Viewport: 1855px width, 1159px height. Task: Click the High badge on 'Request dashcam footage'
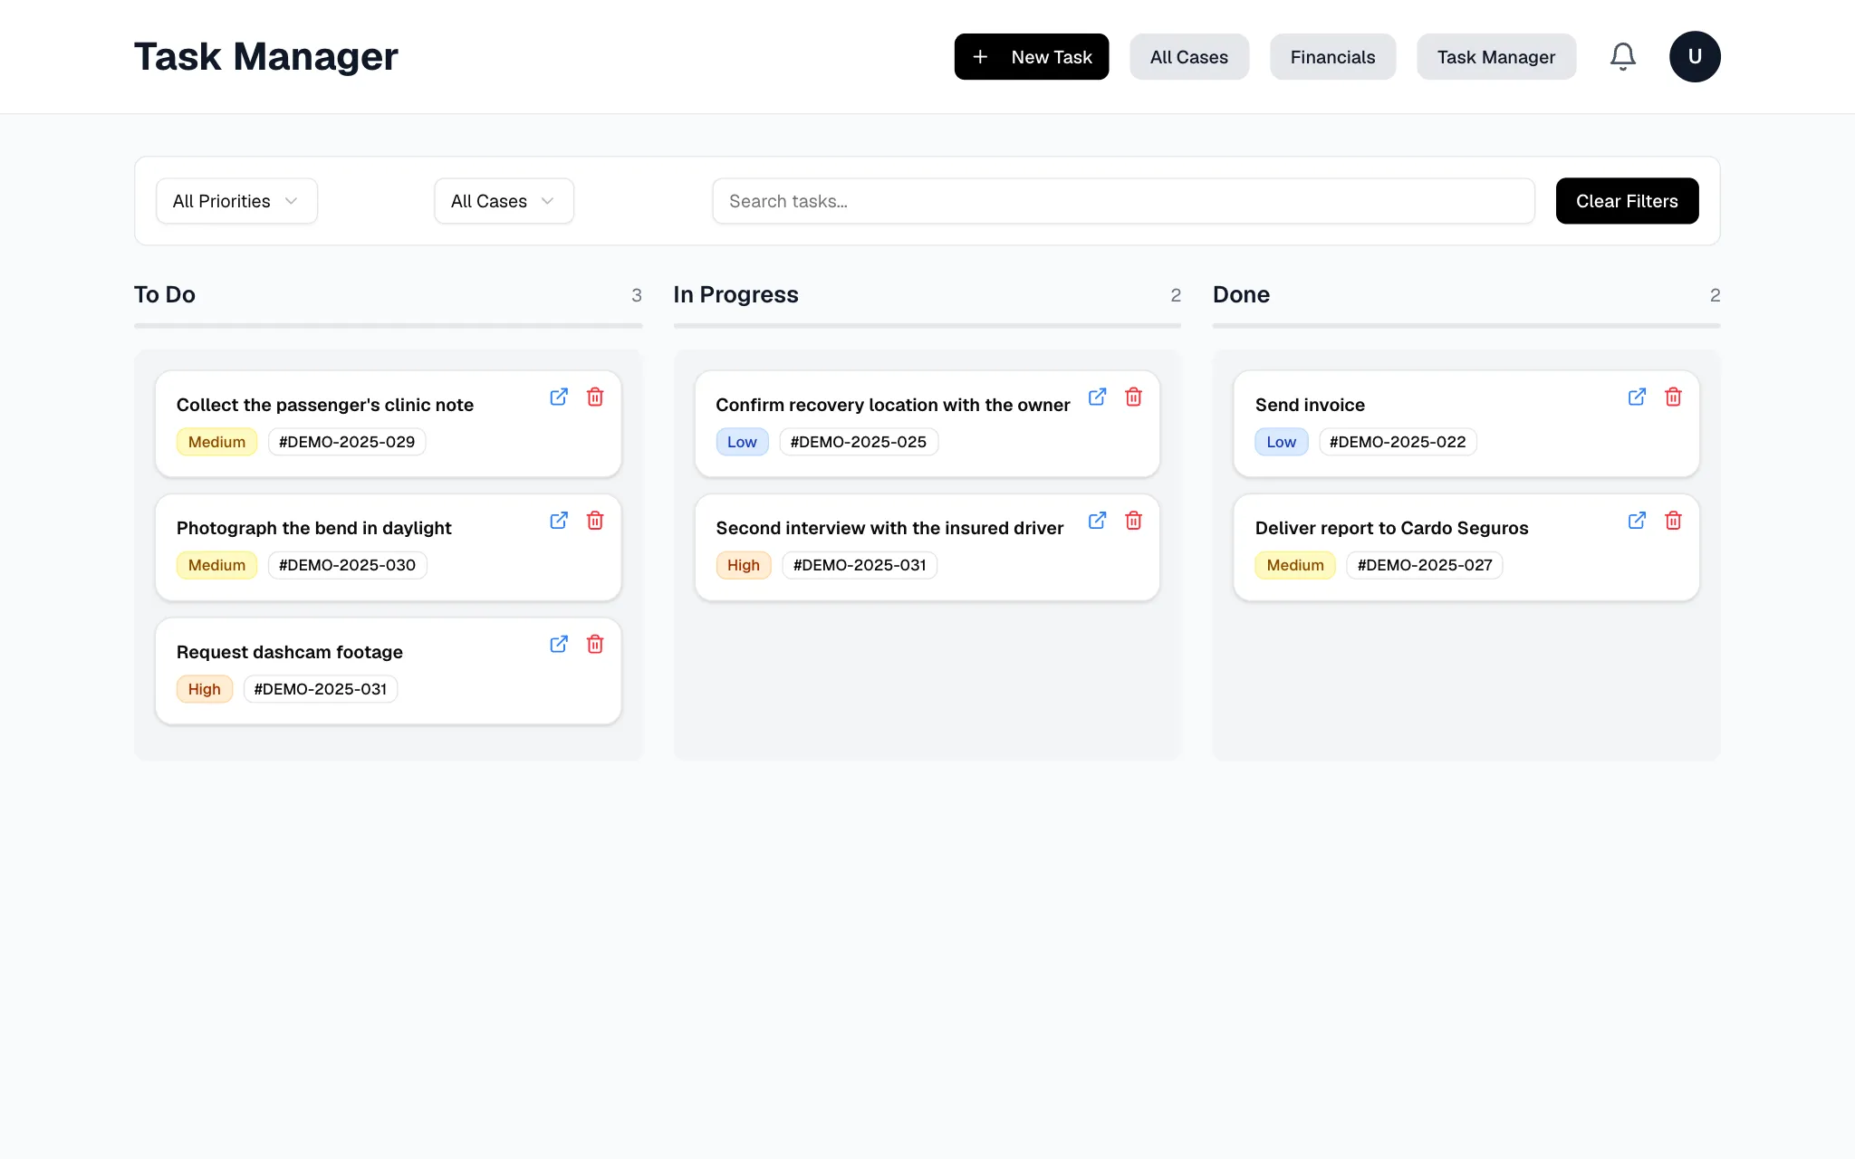204,689
